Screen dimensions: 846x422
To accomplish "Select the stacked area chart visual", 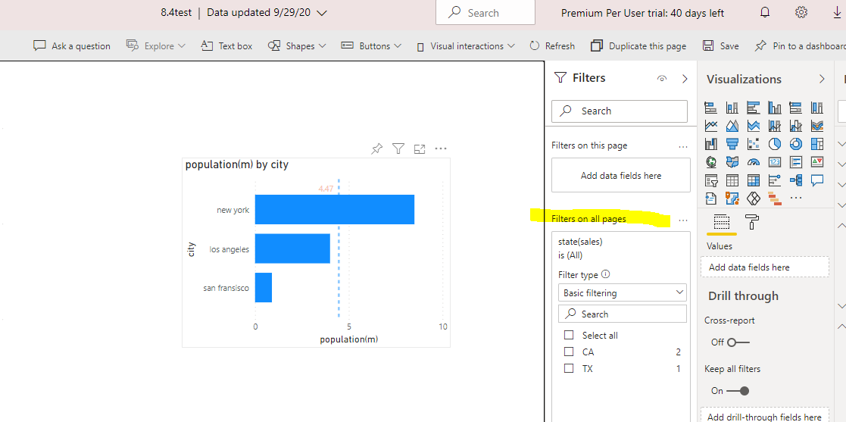I will [x=754, y=126].
